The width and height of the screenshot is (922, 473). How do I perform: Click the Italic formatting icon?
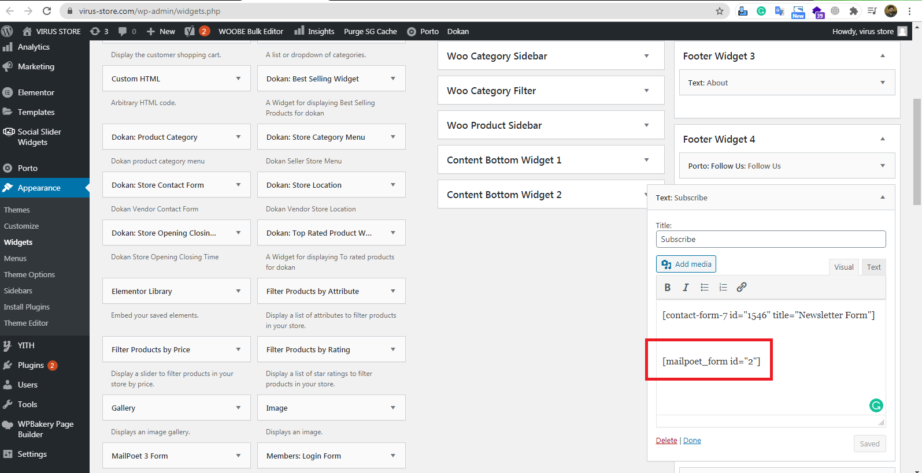(x=686, y=287)
